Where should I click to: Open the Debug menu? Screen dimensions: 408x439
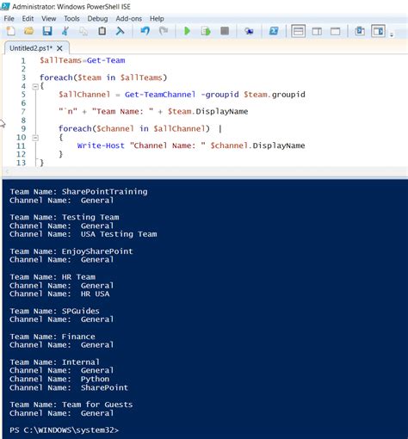click(97, 19)
